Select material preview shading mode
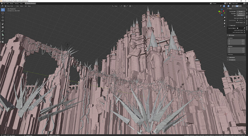 click(x=239, y=6)
